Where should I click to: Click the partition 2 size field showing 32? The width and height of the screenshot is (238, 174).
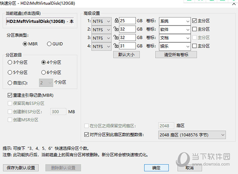[x=127, y=29]
